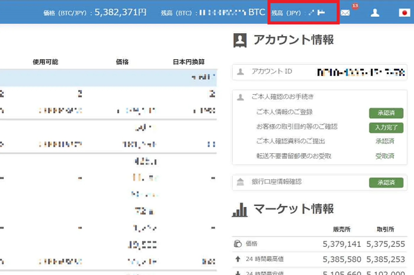This screenshot has width=414, height=275.
Task: Select the highlighted blue row in balance table
Action: click(x=108, y=77)
